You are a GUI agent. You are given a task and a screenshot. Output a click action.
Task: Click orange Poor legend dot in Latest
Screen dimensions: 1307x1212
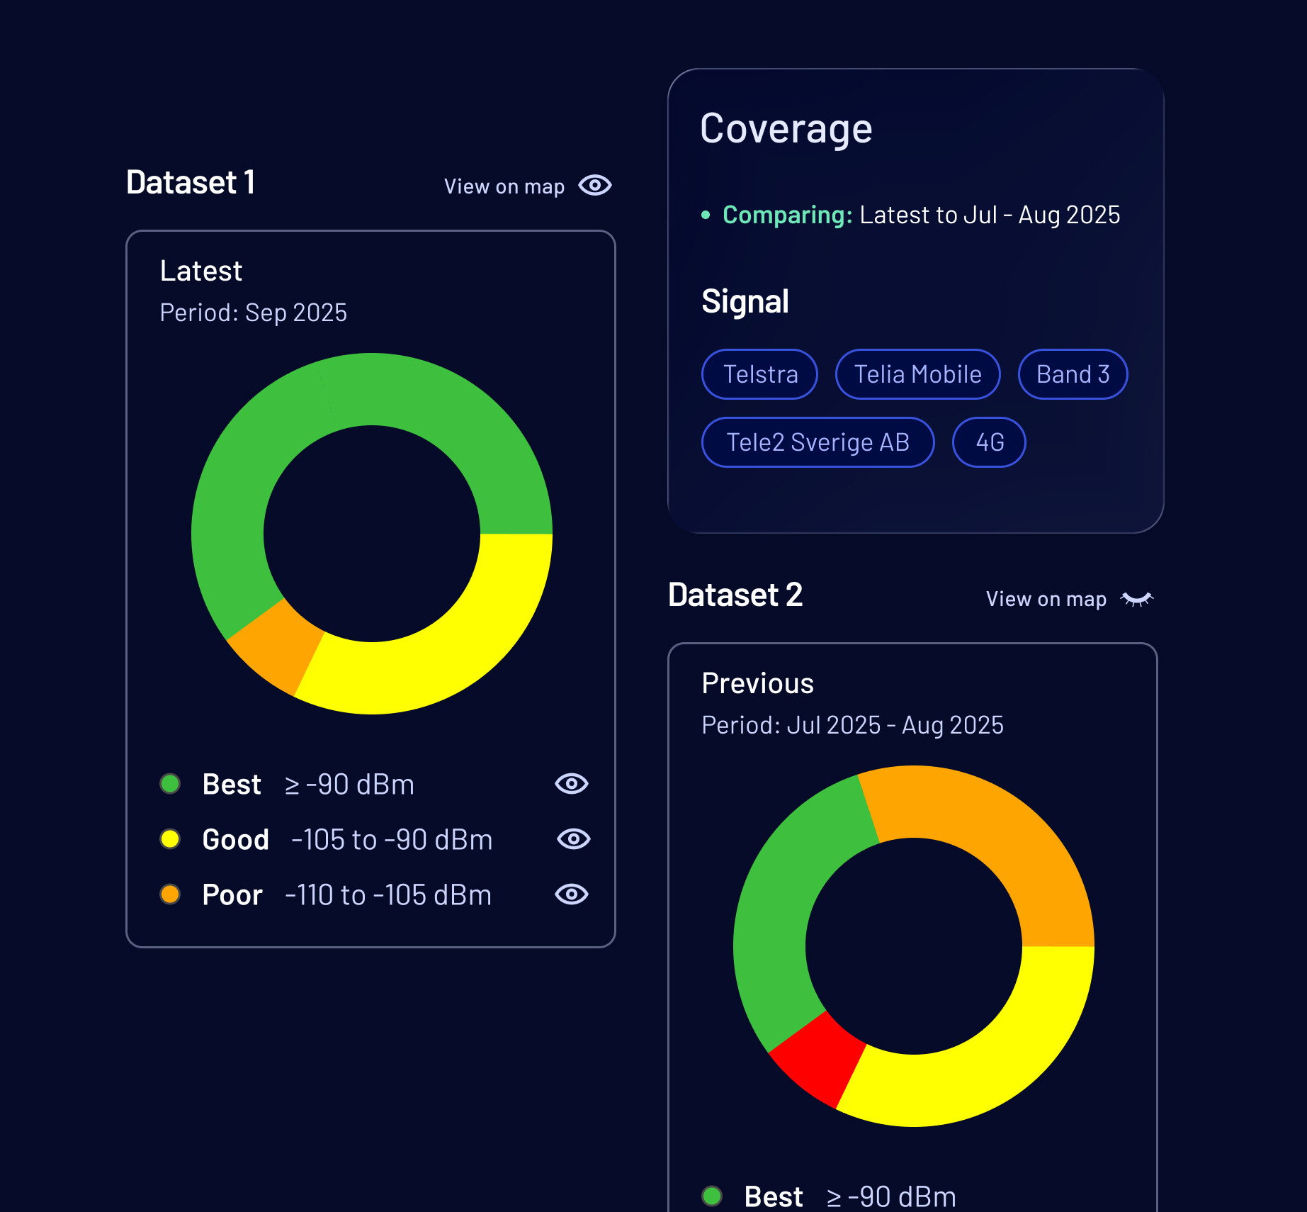[170, 894]
